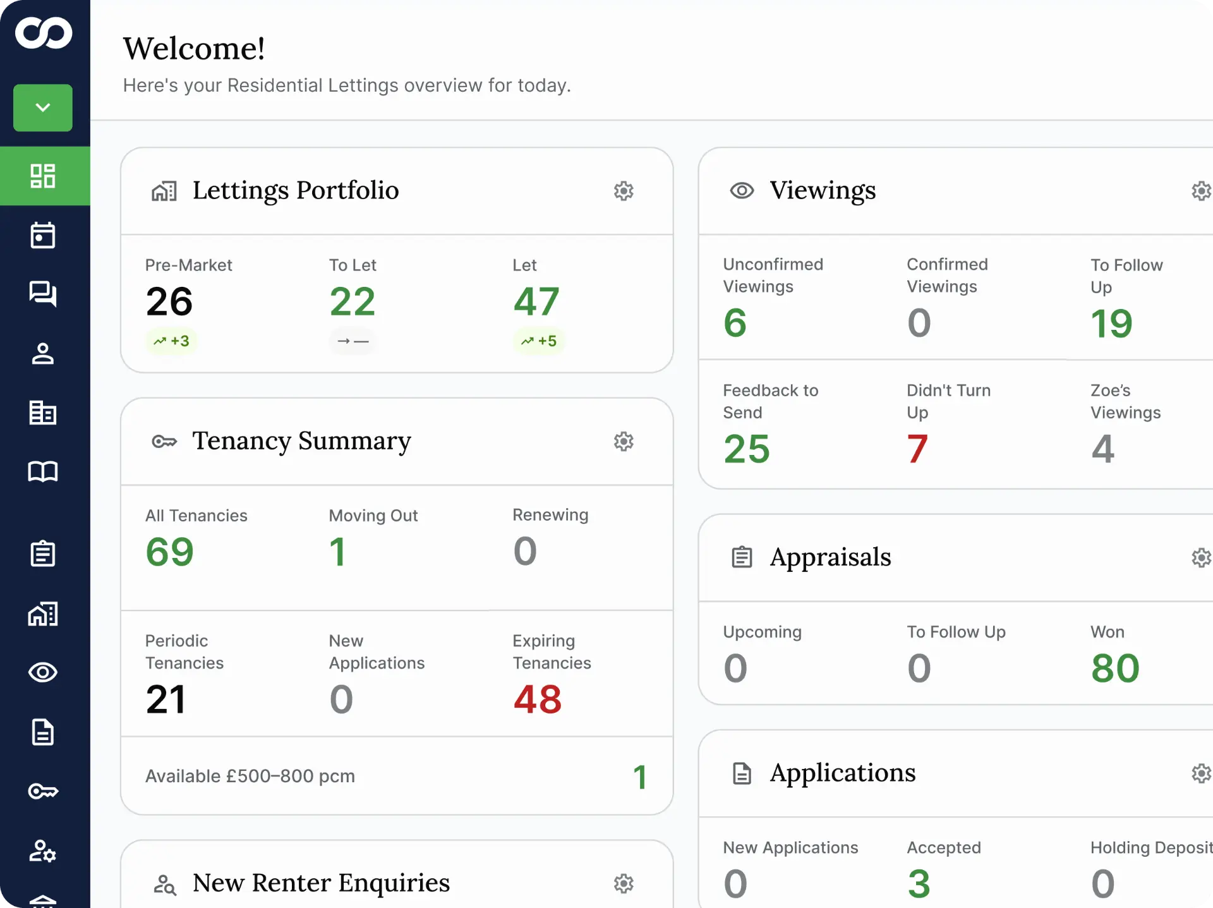Open viewings To Follow Up count 19
This screenshot has width=1213, height=908.
click(1111, 324)
